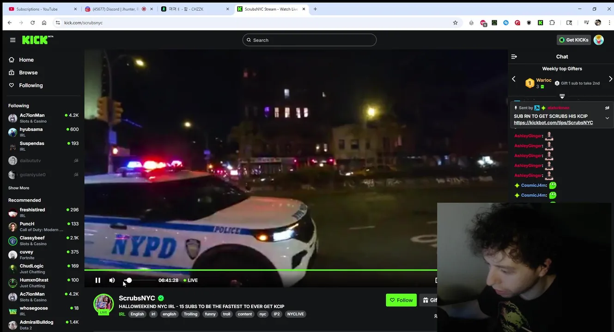
Task: Open Browse in sidebar
Action: pyautogui.click(x=28, y=73)
